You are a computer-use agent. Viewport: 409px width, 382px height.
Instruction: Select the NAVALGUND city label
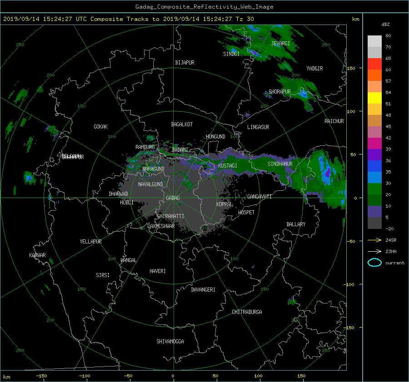(x=150, y=184)
